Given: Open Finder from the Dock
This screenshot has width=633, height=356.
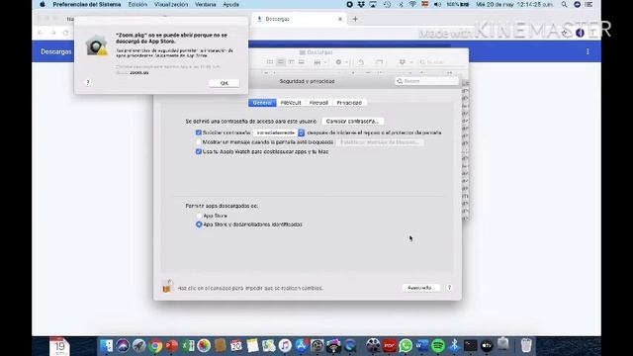Looking at the screenshot, I should click(107, 346).
